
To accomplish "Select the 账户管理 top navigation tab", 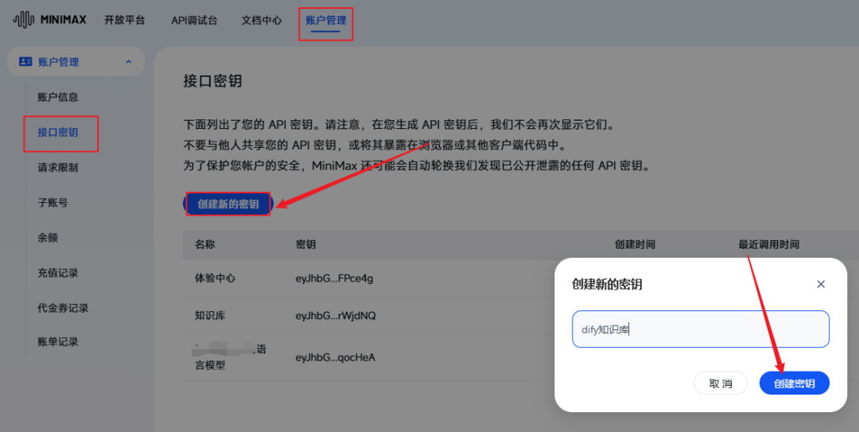I will pos(325,20).
